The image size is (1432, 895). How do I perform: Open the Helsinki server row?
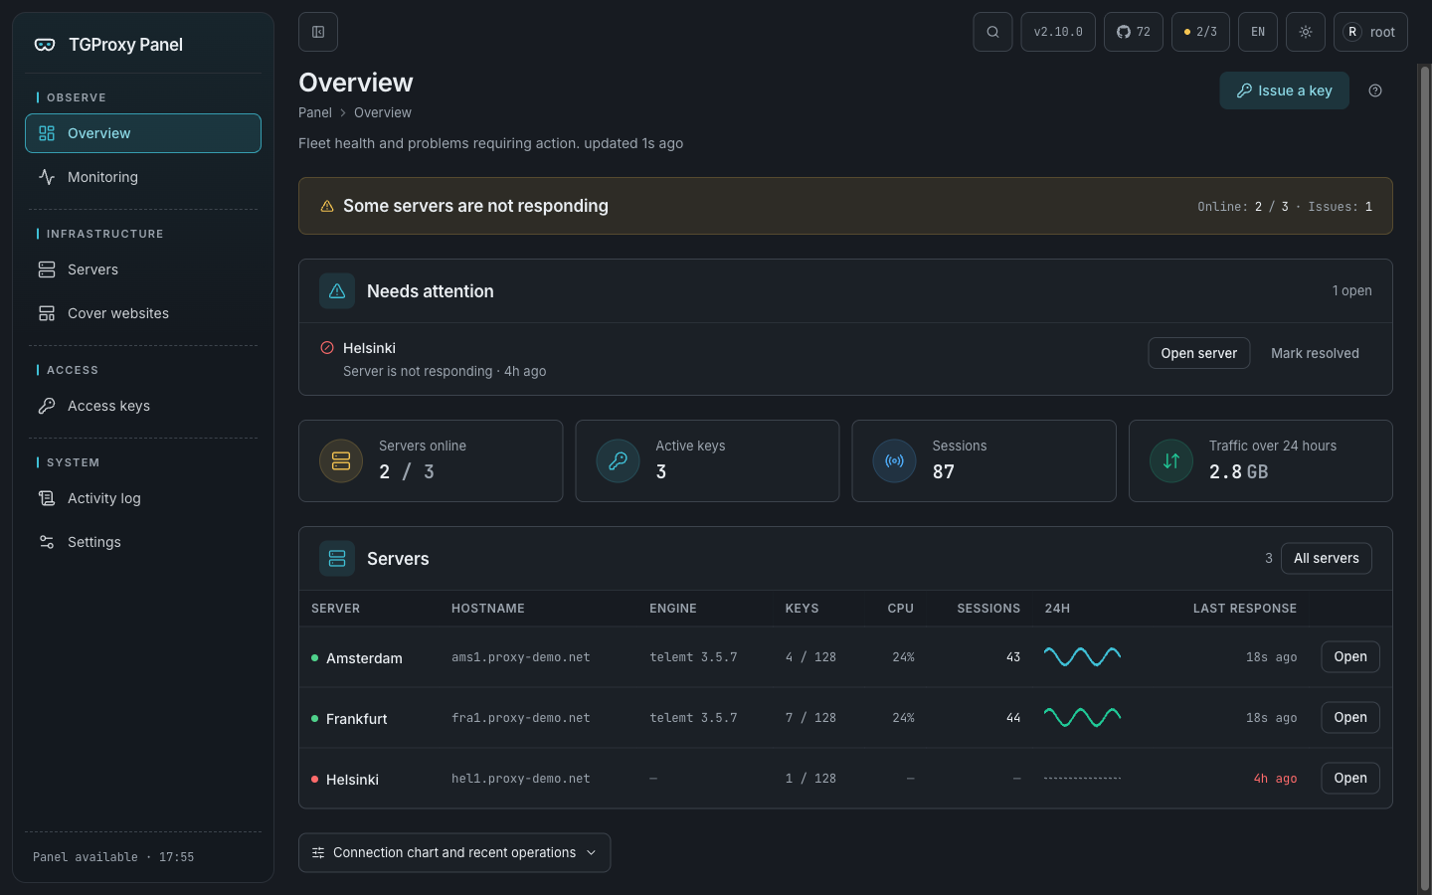(x=1349, y=778)
